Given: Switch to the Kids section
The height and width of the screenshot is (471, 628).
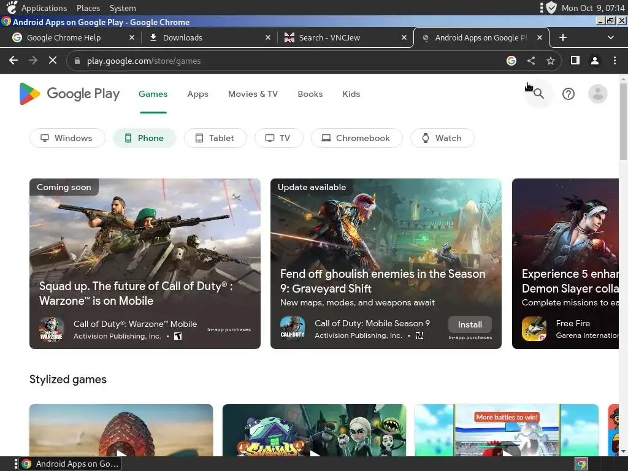Looking at the screenshot, I should (x=351, y=94).
